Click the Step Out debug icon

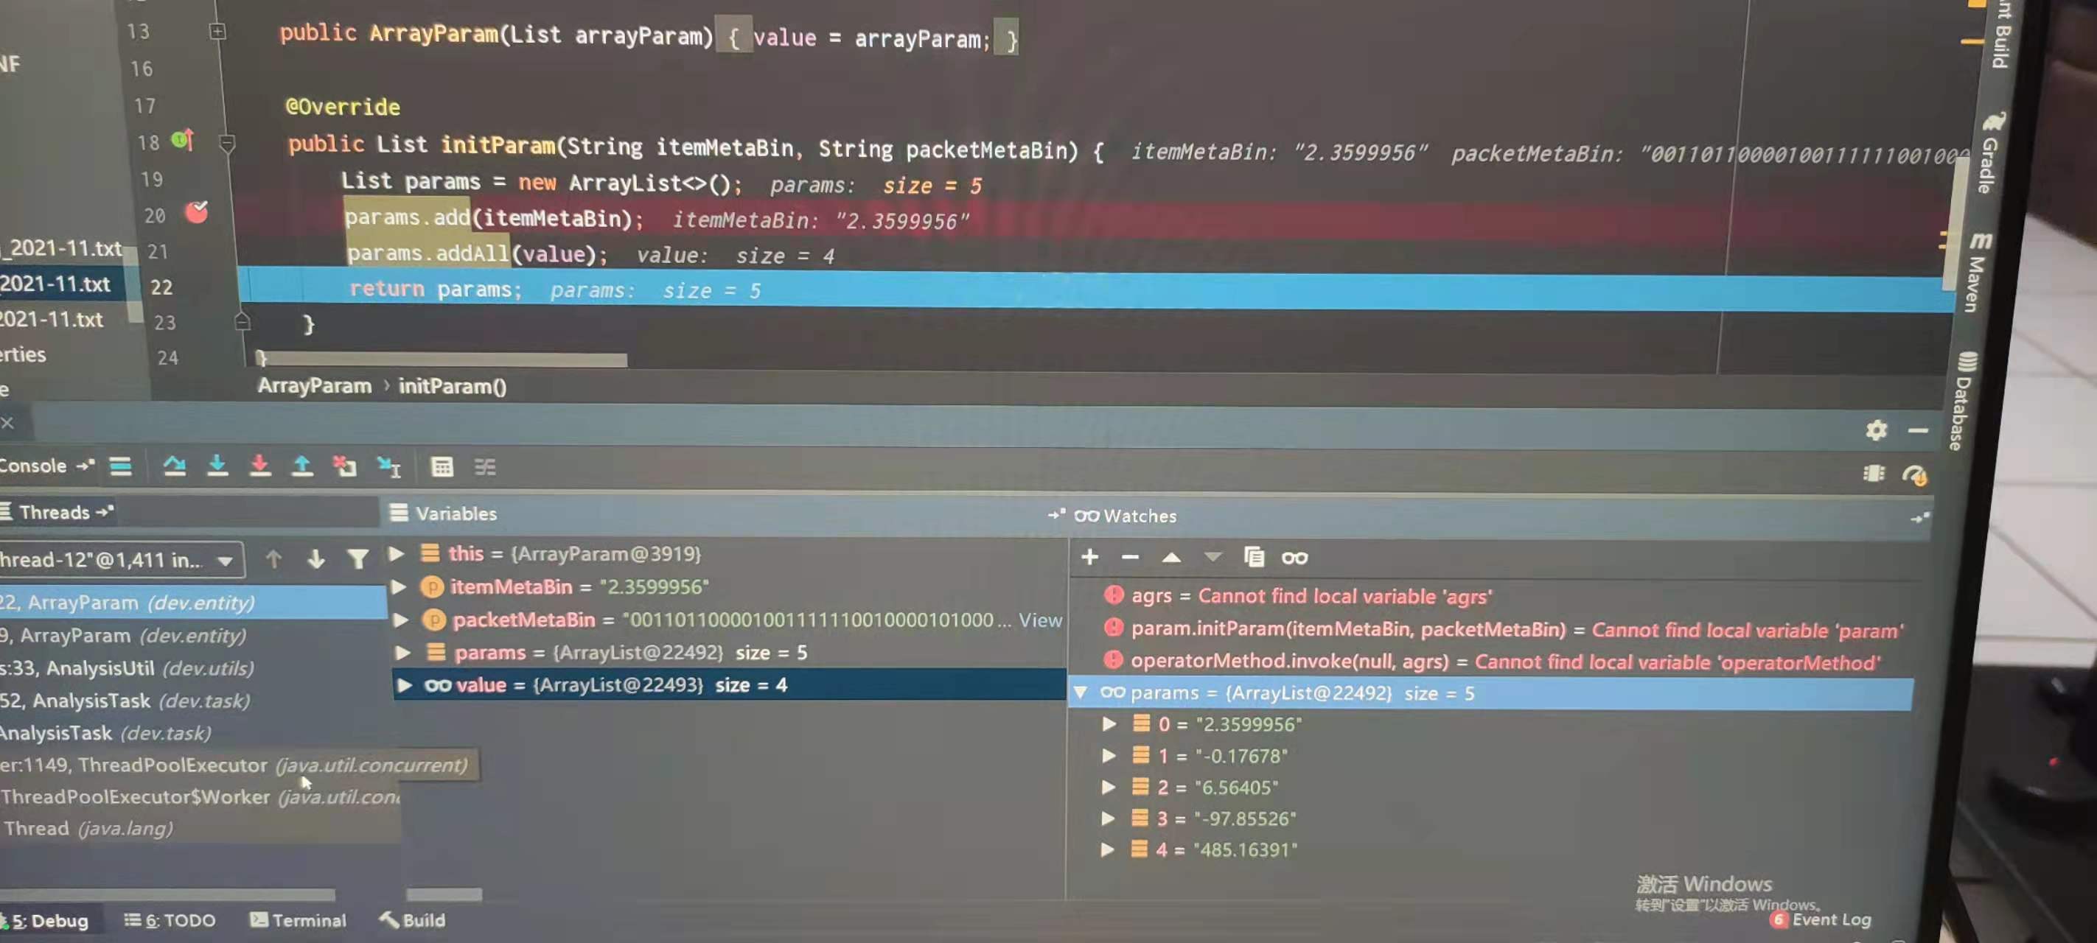[x=302, y=466]
